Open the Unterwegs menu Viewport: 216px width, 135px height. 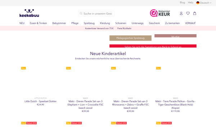(138, 23)
